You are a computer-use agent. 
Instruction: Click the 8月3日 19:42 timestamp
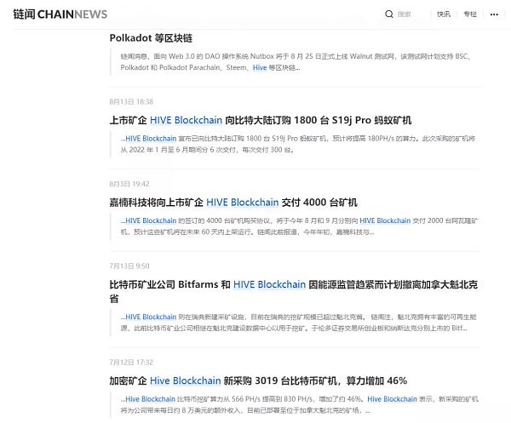tap(129, 183)
